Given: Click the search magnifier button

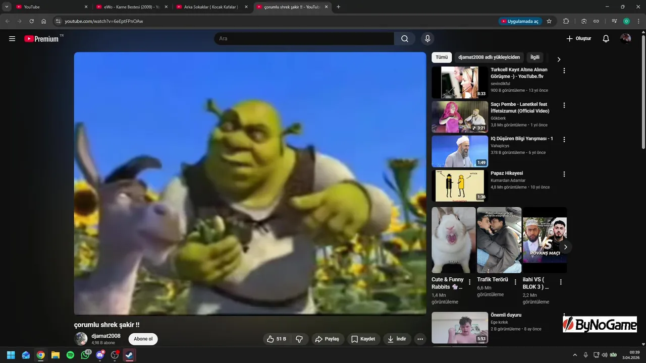Looking at the screenshot, I should point(405,39).
